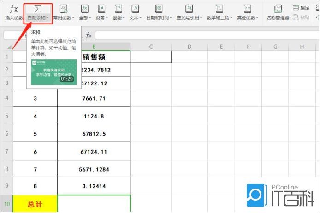Expand the 逻辑 dropdown arrow
The image size is (320, 213).
(x=124, y=18)
